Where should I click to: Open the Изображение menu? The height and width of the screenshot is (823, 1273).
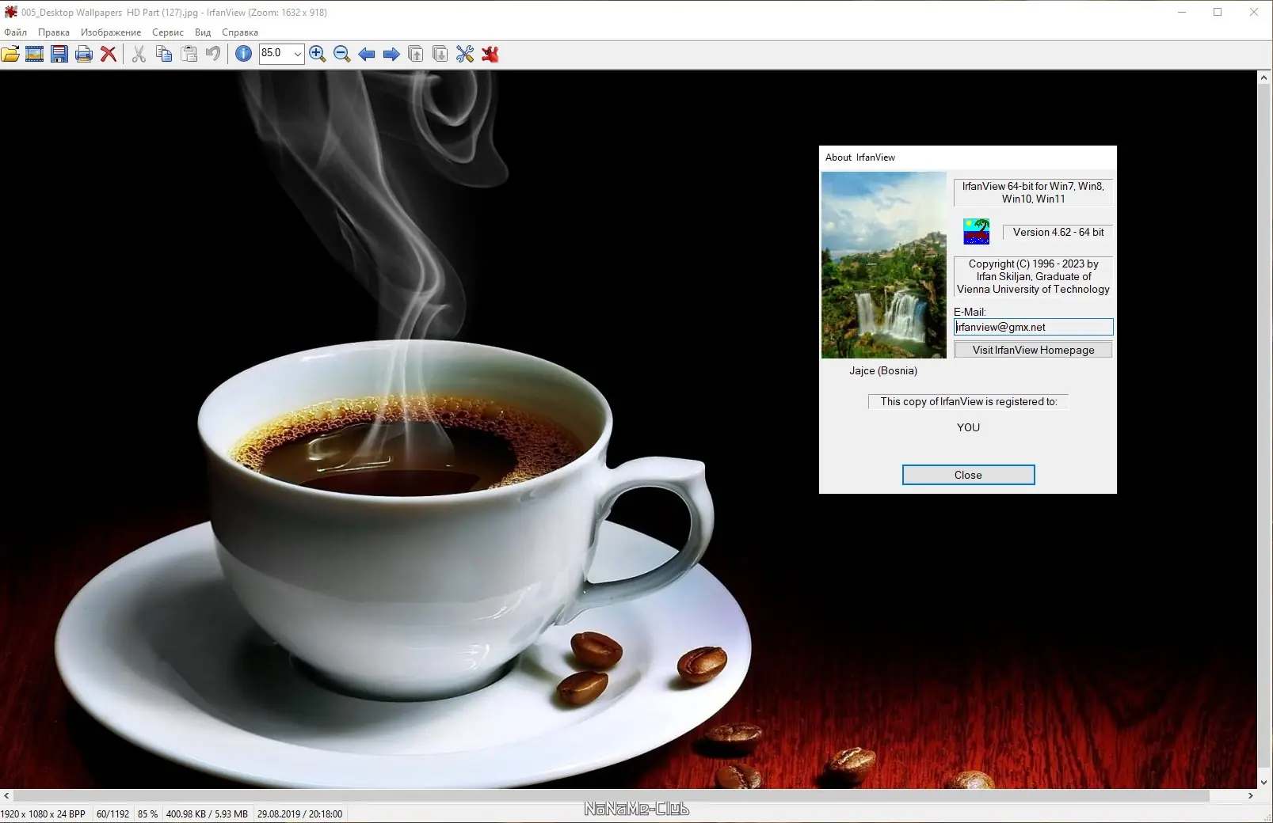[111, 32]
